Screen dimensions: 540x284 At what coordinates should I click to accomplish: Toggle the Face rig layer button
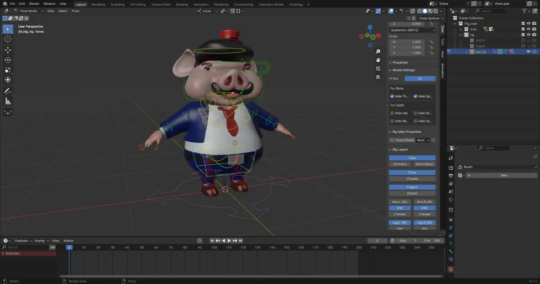pyautogui.click(x=412, y=158)
